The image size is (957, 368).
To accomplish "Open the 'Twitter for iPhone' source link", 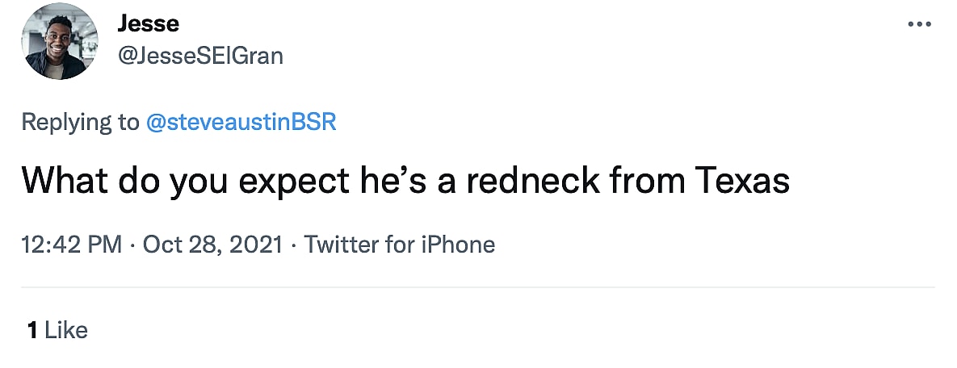I will coord(399,244).
